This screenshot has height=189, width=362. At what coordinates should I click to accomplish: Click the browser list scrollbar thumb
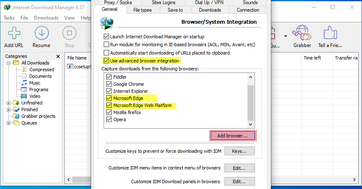250,103
